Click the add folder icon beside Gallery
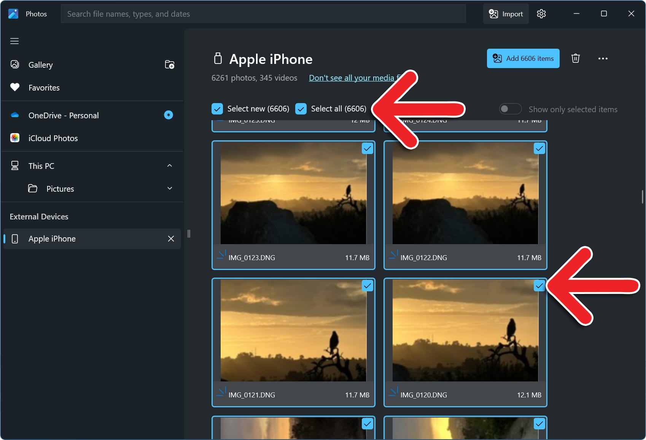The width and height of the screenshot is (646, 440). point(169,65)
